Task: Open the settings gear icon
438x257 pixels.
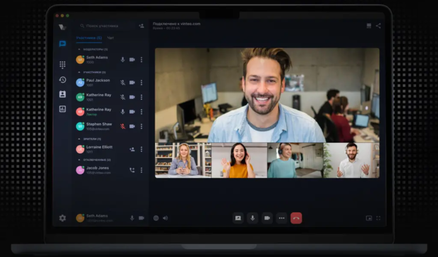Action: coord(63,218)
